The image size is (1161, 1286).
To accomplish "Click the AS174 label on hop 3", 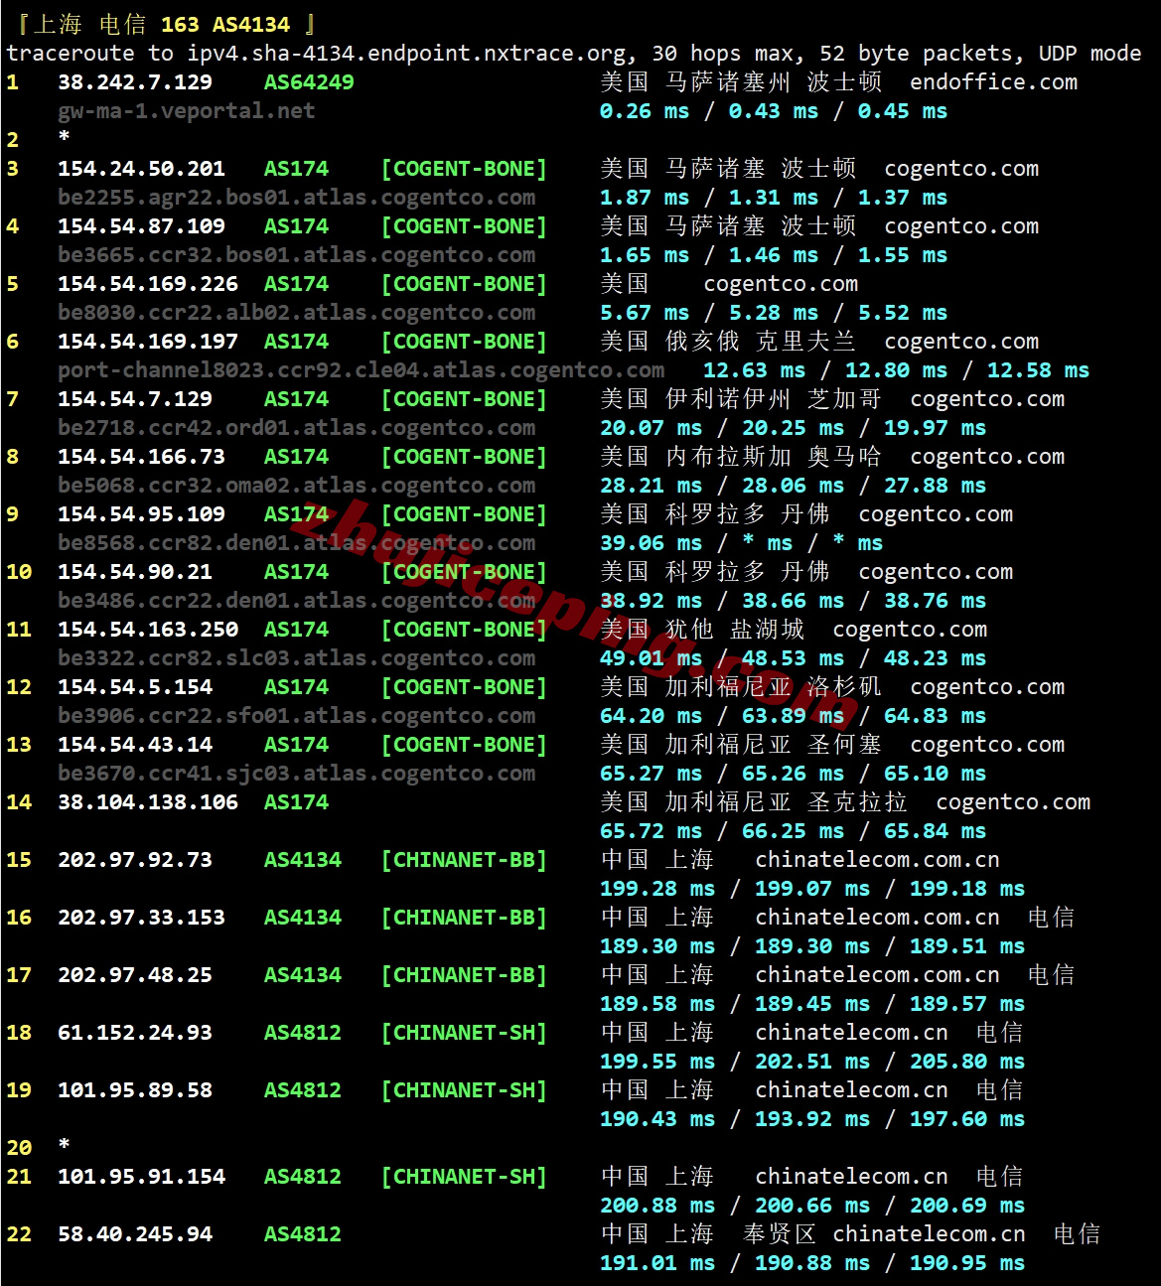I will (296, 169).
